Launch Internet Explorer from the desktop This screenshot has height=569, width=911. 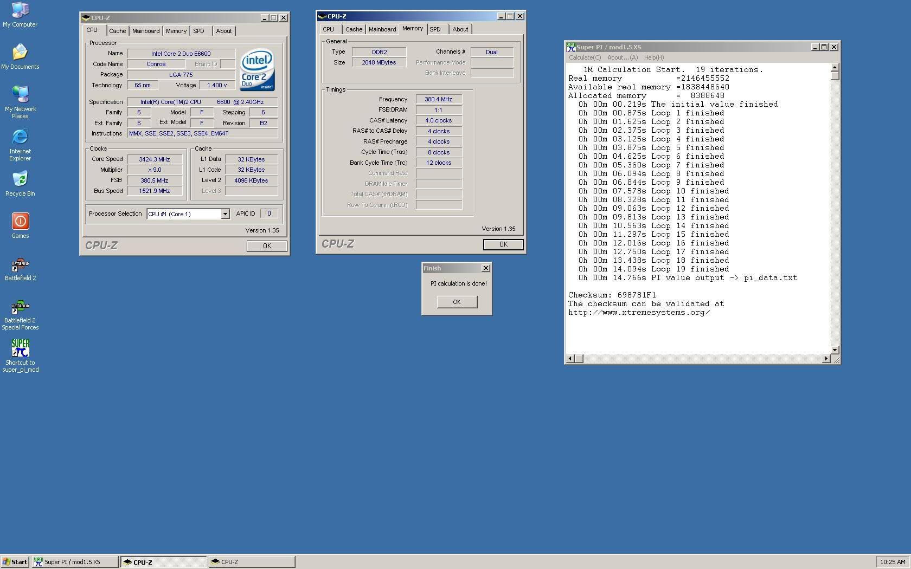(x=20, y=138)
